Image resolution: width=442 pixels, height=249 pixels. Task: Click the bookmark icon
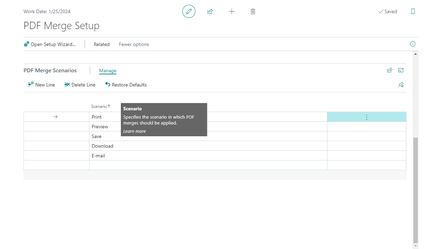point(413,11)
